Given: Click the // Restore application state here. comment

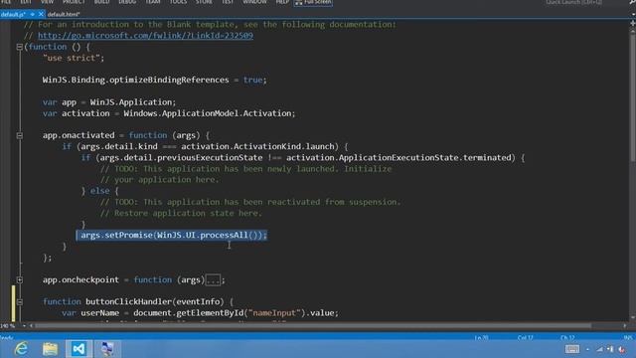Looking at the screenshot, I should (x=181, y=213).
